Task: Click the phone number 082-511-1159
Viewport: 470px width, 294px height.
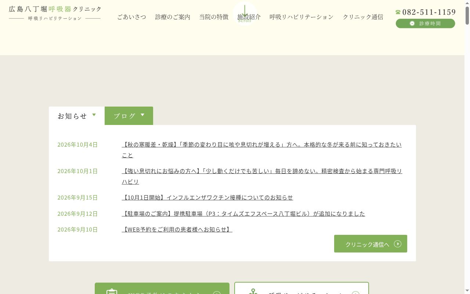Action: pyautogui.click(x=429, y=12)
